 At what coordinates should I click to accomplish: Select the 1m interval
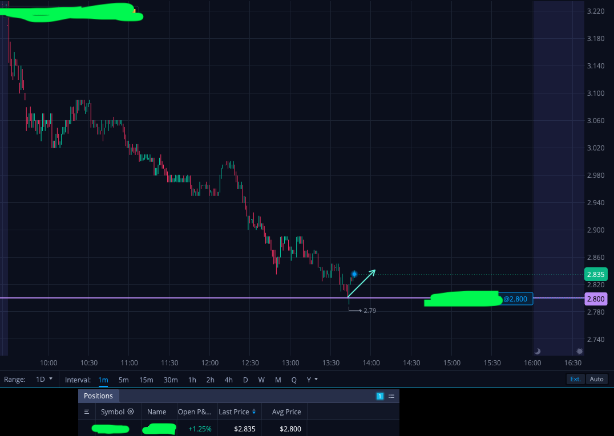(103, 380)
